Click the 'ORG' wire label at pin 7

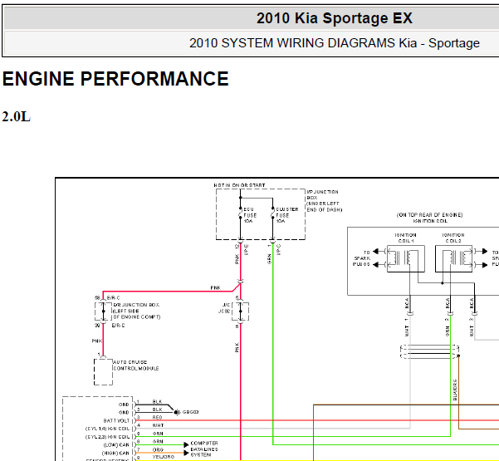point(158,450)
